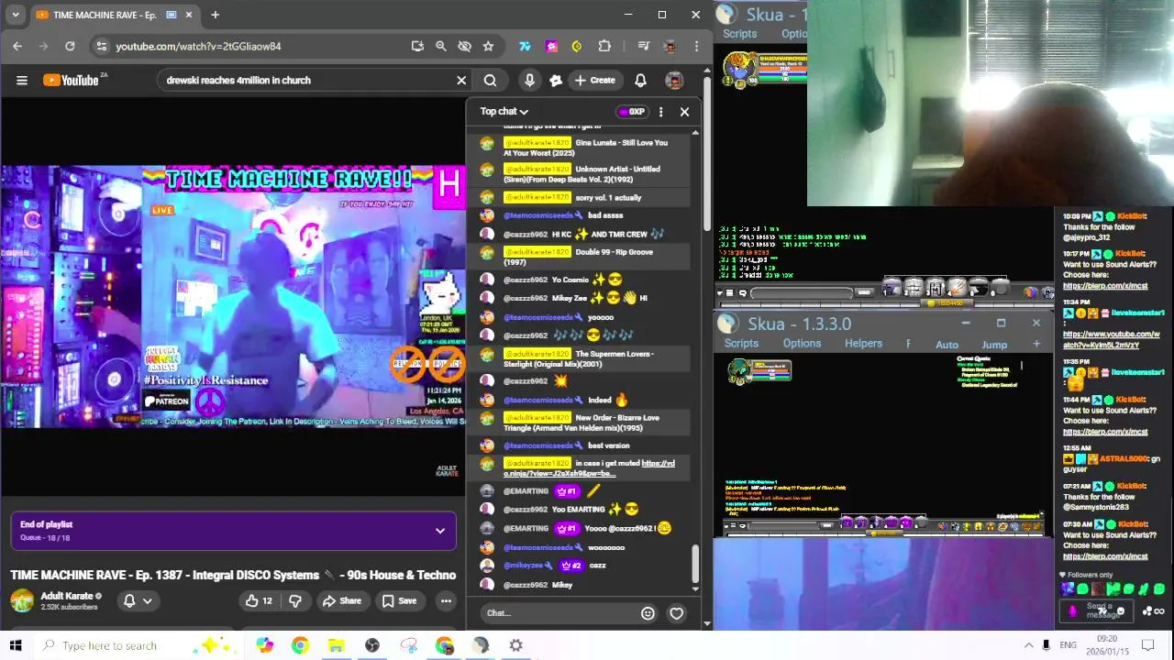The width and height of the screenshot is (1174, 660).
Task: Open the Adult Karate channel avatar
Action: click(x=22, y=601)
